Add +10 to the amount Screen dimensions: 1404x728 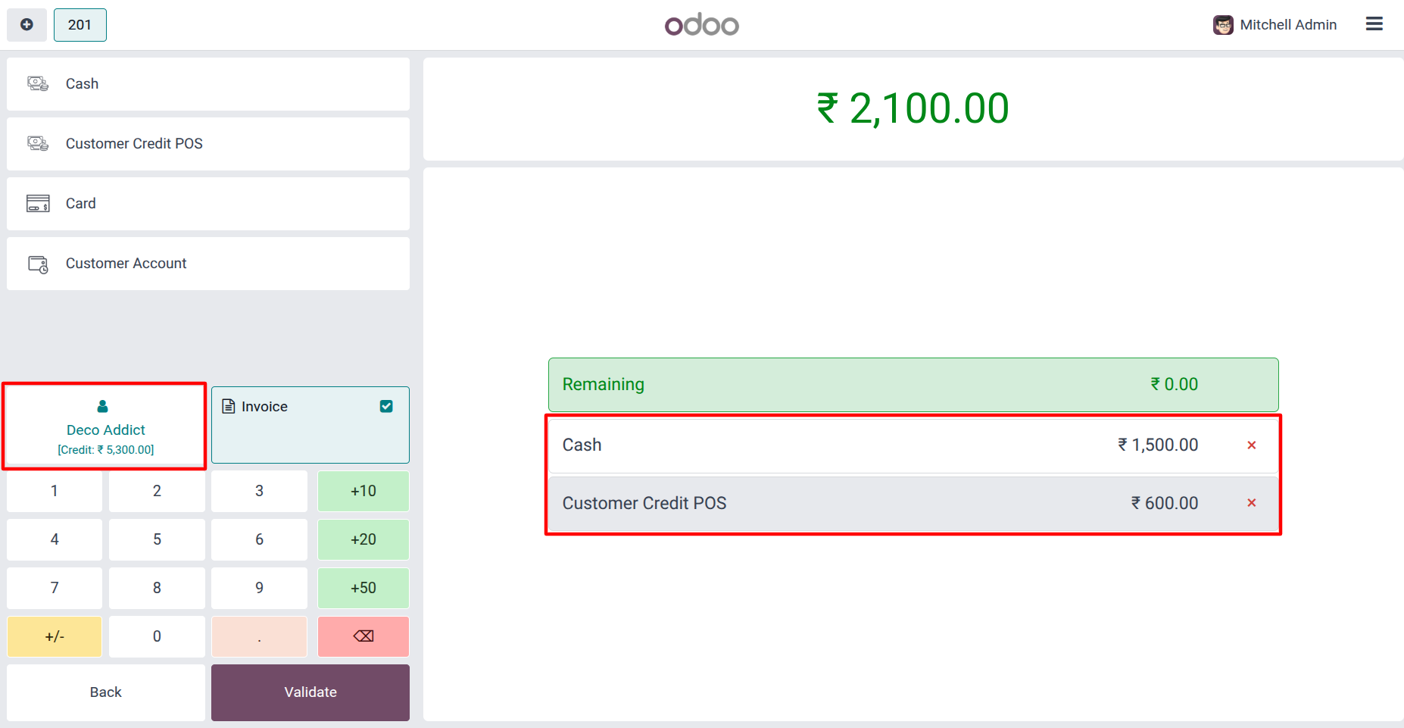(x=363, y=491)
